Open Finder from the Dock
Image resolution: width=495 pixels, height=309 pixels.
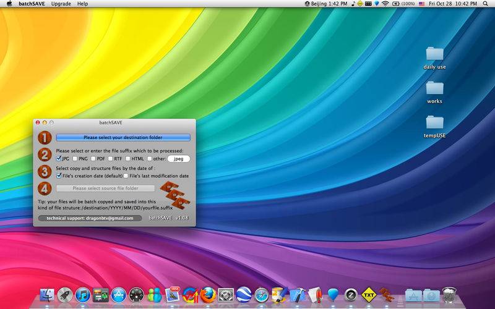(x=47, y=295)
